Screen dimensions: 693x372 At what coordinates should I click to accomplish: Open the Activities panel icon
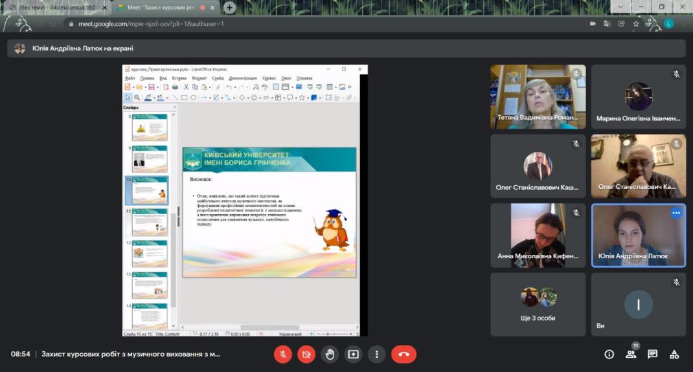(674, 354)
